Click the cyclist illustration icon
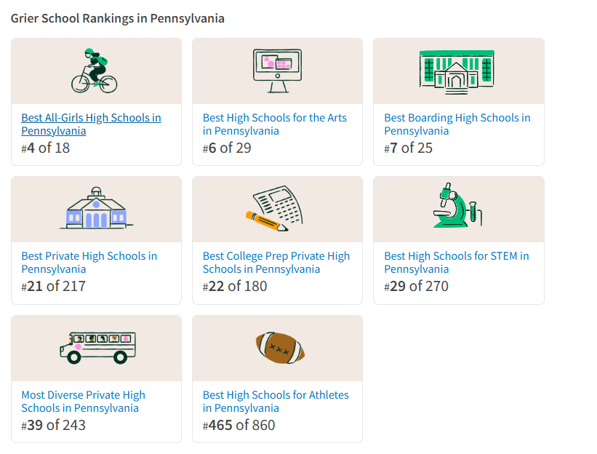Viewport: 597px width, 454px height. [95, 71]
